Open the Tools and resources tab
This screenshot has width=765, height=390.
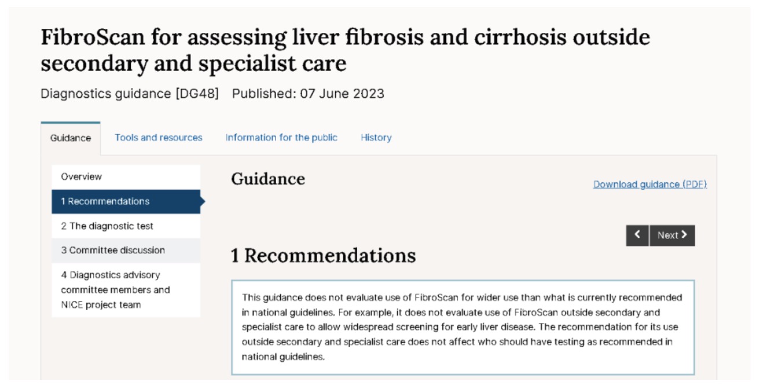pos(159,138)
